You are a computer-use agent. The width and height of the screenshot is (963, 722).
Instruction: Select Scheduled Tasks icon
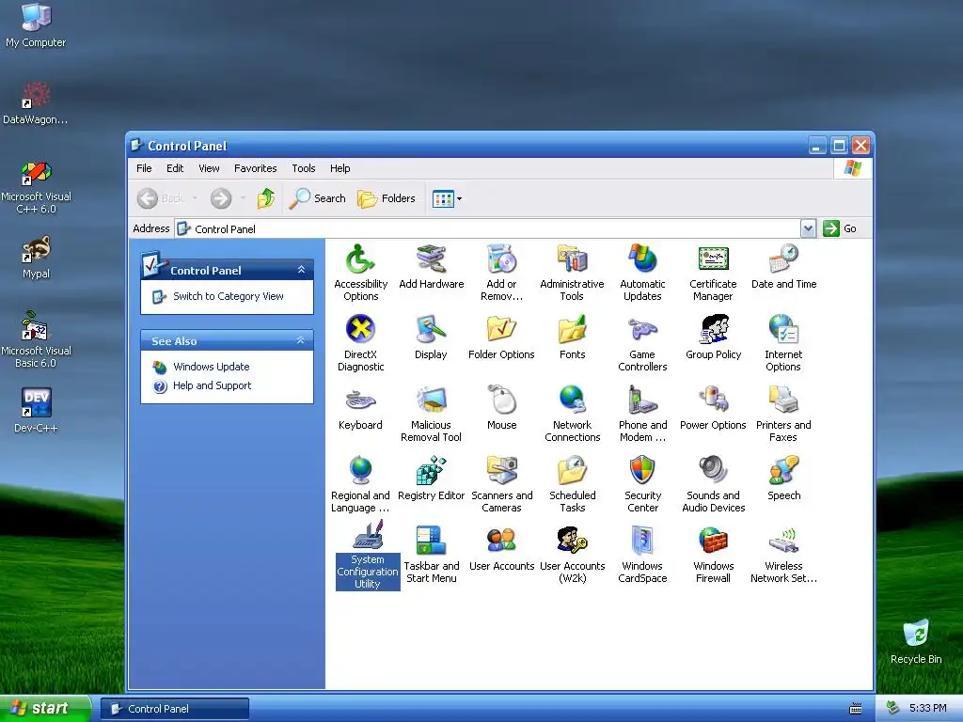(573, 484)
